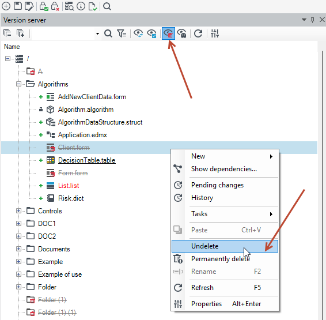Expand the Documents folder
This screenshot has height=320, width=326.
click(x=18, y=249)
